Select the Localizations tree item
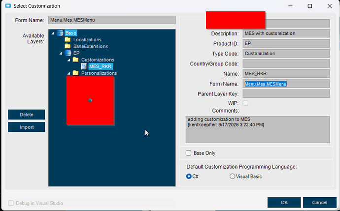 (x=87, y=40)
